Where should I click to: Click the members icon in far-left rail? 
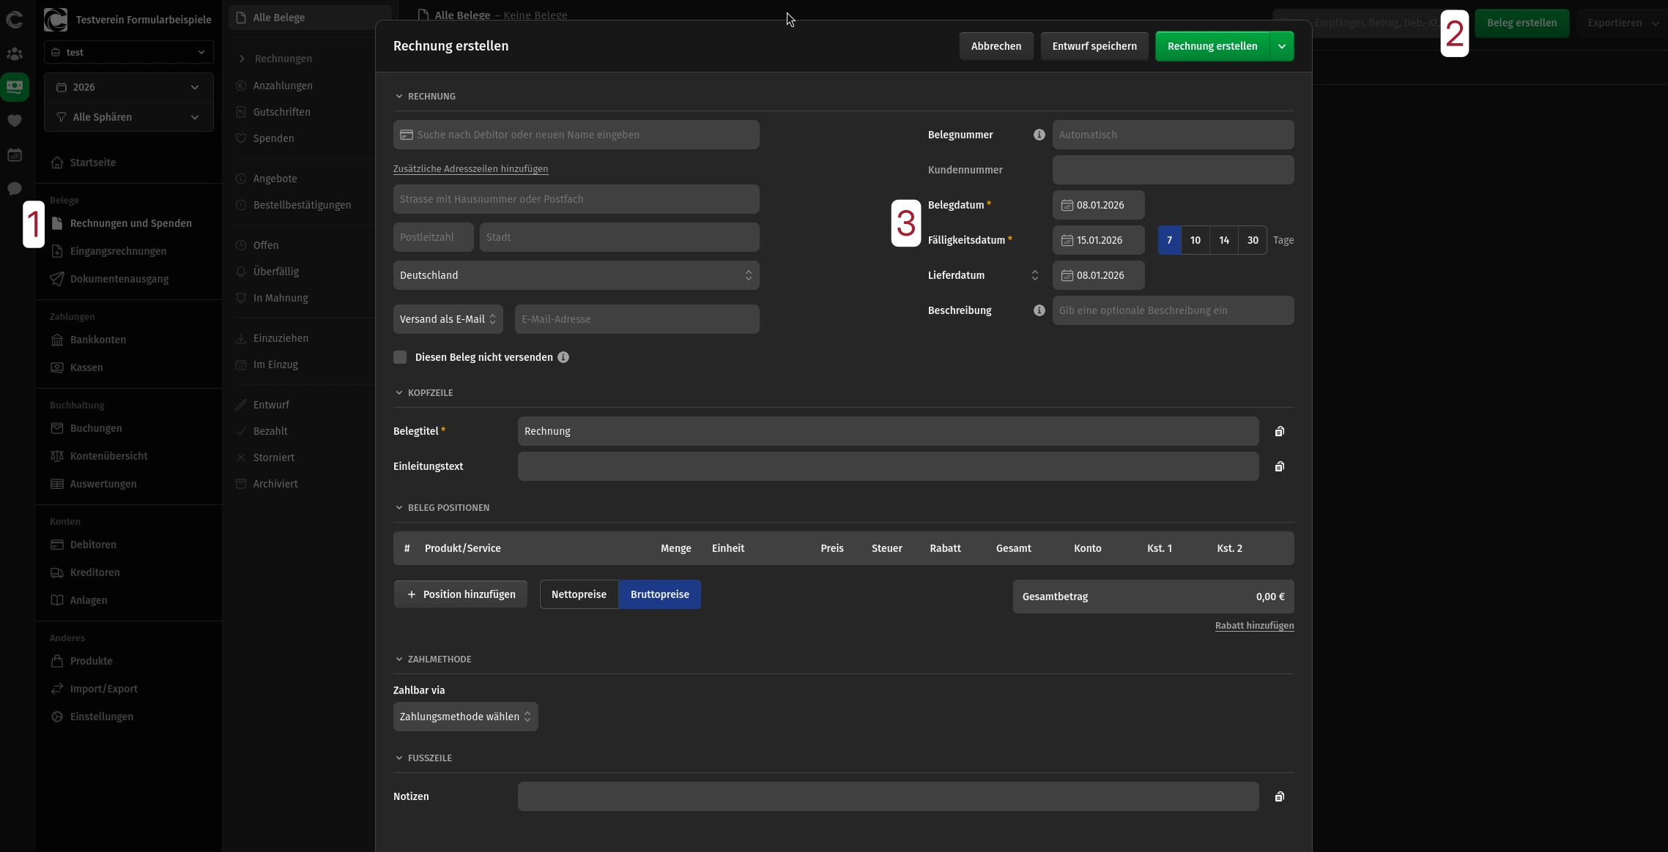[15, 54]
